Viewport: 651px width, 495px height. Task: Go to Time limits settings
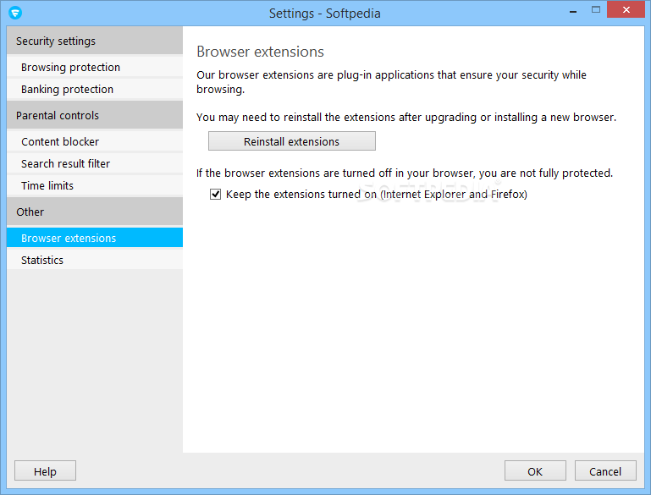[95, 185]
